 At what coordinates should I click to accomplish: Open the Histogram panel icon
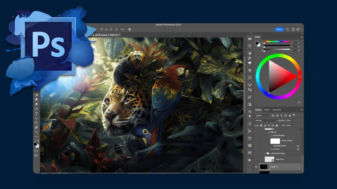[x=249, y=39]
